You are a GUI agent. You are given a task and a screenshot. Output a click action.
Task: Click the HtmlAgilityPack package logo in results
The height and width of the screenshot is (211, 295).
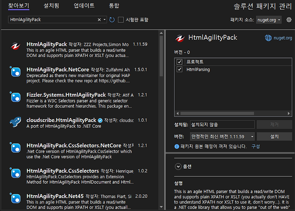pyautogui.click(x=15, y=46)
